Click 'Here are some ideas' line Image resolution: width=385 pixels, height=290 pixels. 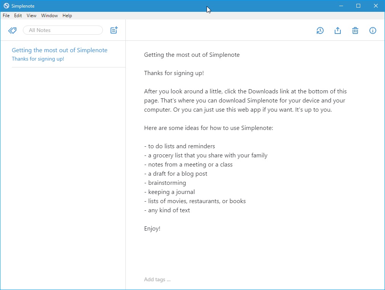click(209, 128)
